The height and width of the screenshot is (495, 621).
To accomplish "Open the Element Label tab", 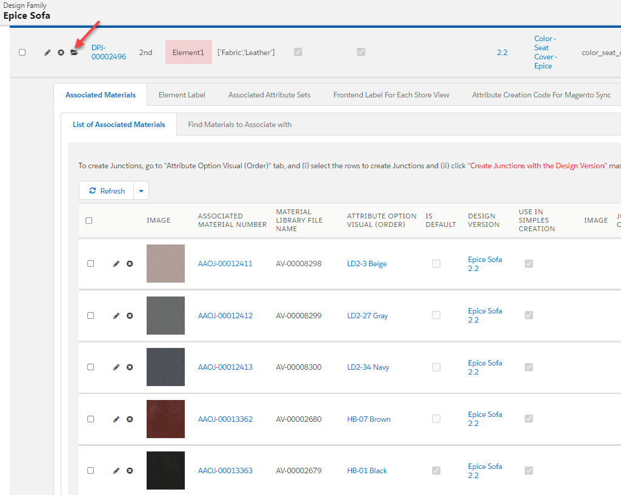I will (182, 95).
